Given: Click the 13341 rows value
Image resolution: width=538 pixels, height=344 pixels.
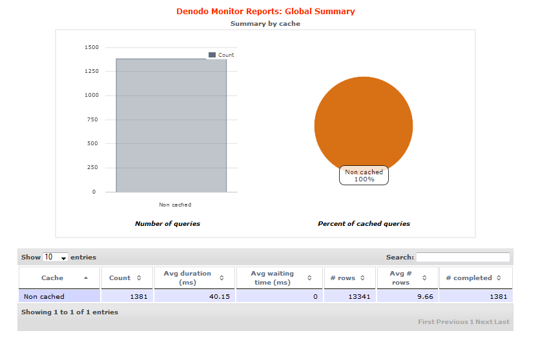Looking at the screenshot, I should pyautogui.click(x=359, y=296).
